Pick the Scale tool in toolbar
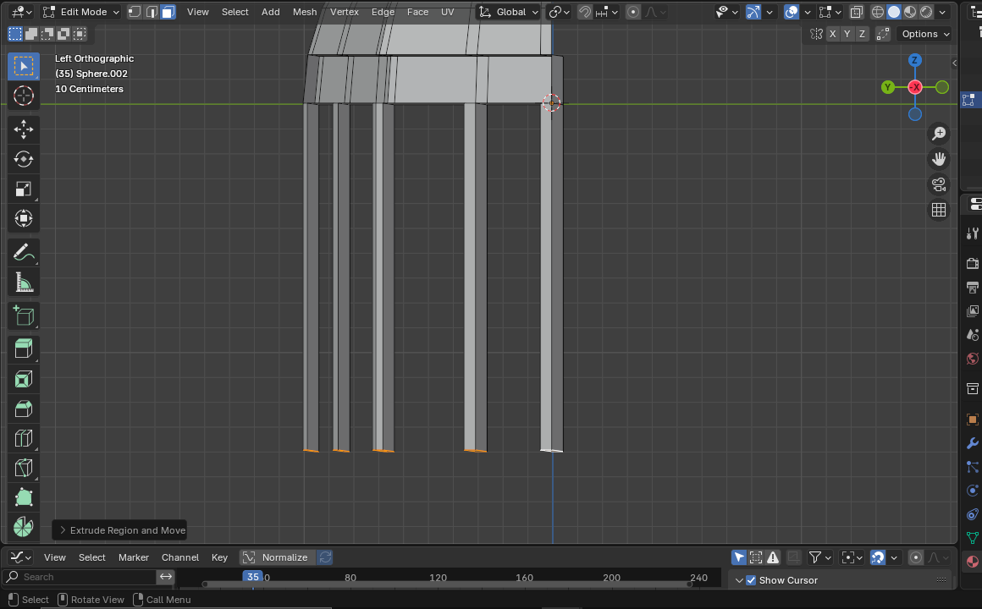 point(23,189)
